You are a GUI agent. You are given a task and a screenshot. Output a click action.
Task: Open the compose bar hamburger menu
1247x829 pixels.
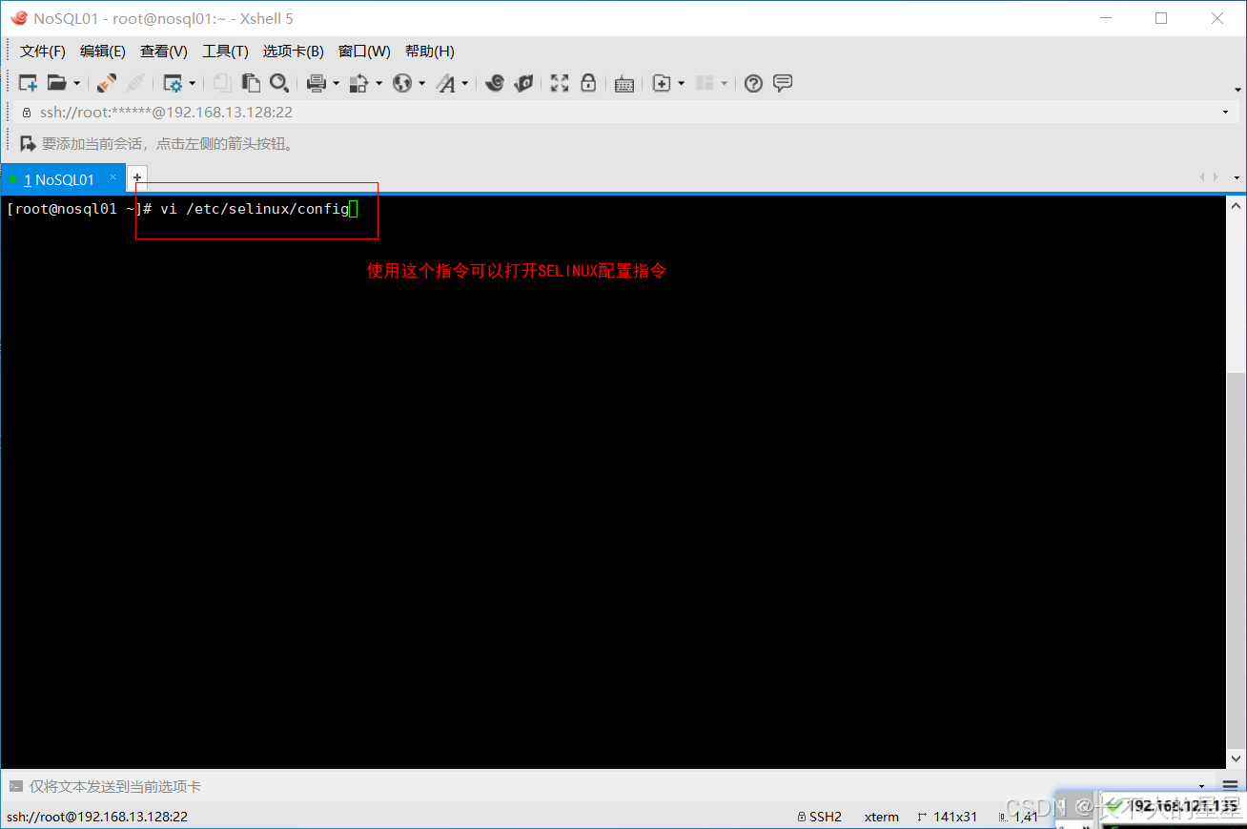pos(1230,787)
